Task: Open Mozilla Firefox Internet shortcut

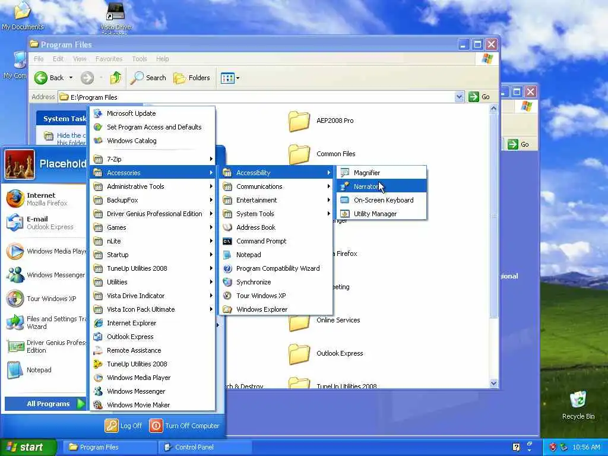Action: tap(45, 199)
